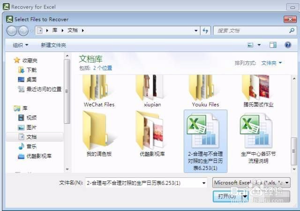Select 视频 library in the sidebar
Screen dimensions: 300x211
pyautogui.click(x=31, y=118)
